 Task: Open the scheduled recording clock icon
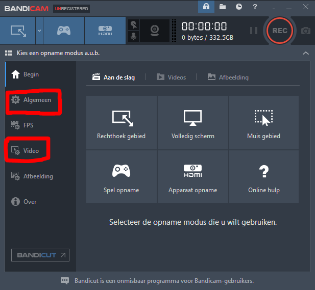click(x=238, y=7)
